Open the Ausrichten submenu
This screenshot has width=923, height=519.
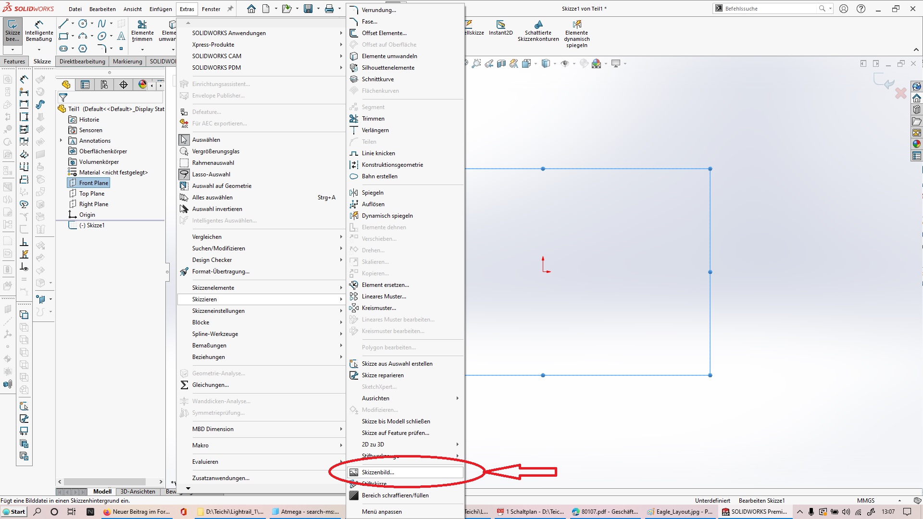405,398
